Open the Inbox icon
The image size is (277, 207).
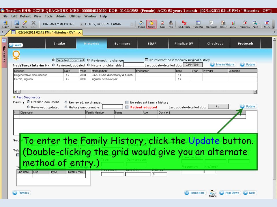point(162,24)
